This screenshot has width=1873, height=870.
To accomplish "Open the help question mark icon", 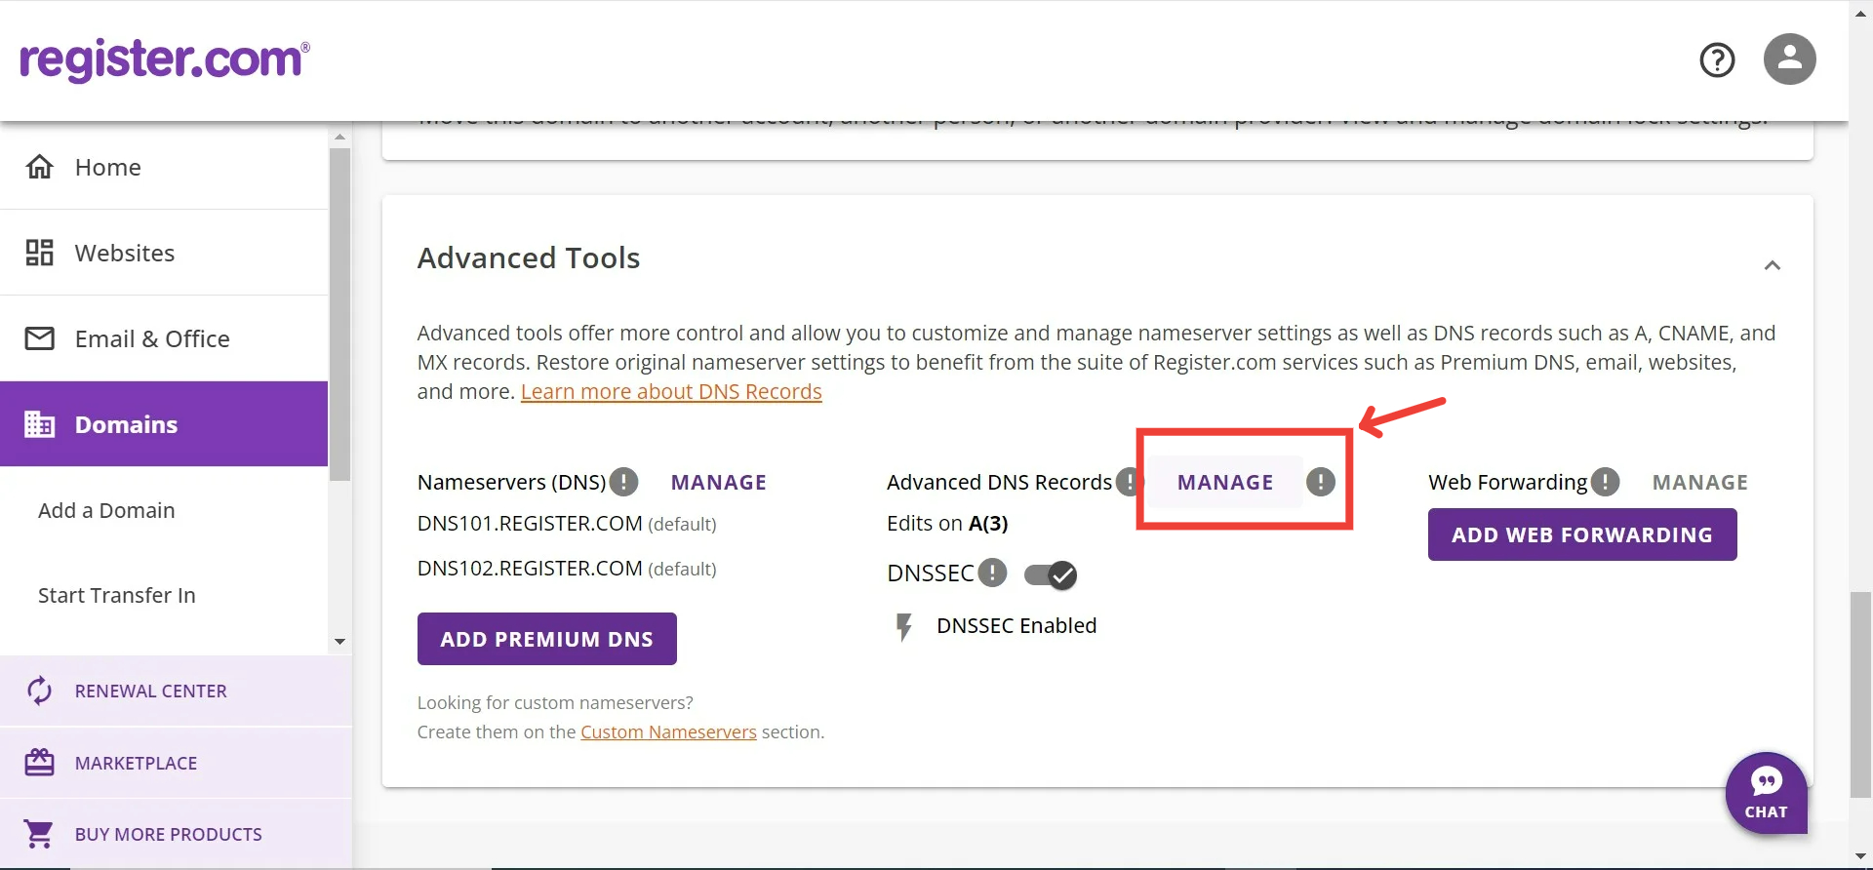I will pyautogui.click(x=1717, y=60).
